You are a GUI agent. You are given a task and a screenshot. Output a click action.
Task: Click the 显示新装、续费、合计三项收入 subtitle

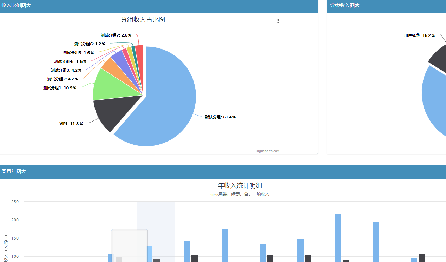[240, 194]
